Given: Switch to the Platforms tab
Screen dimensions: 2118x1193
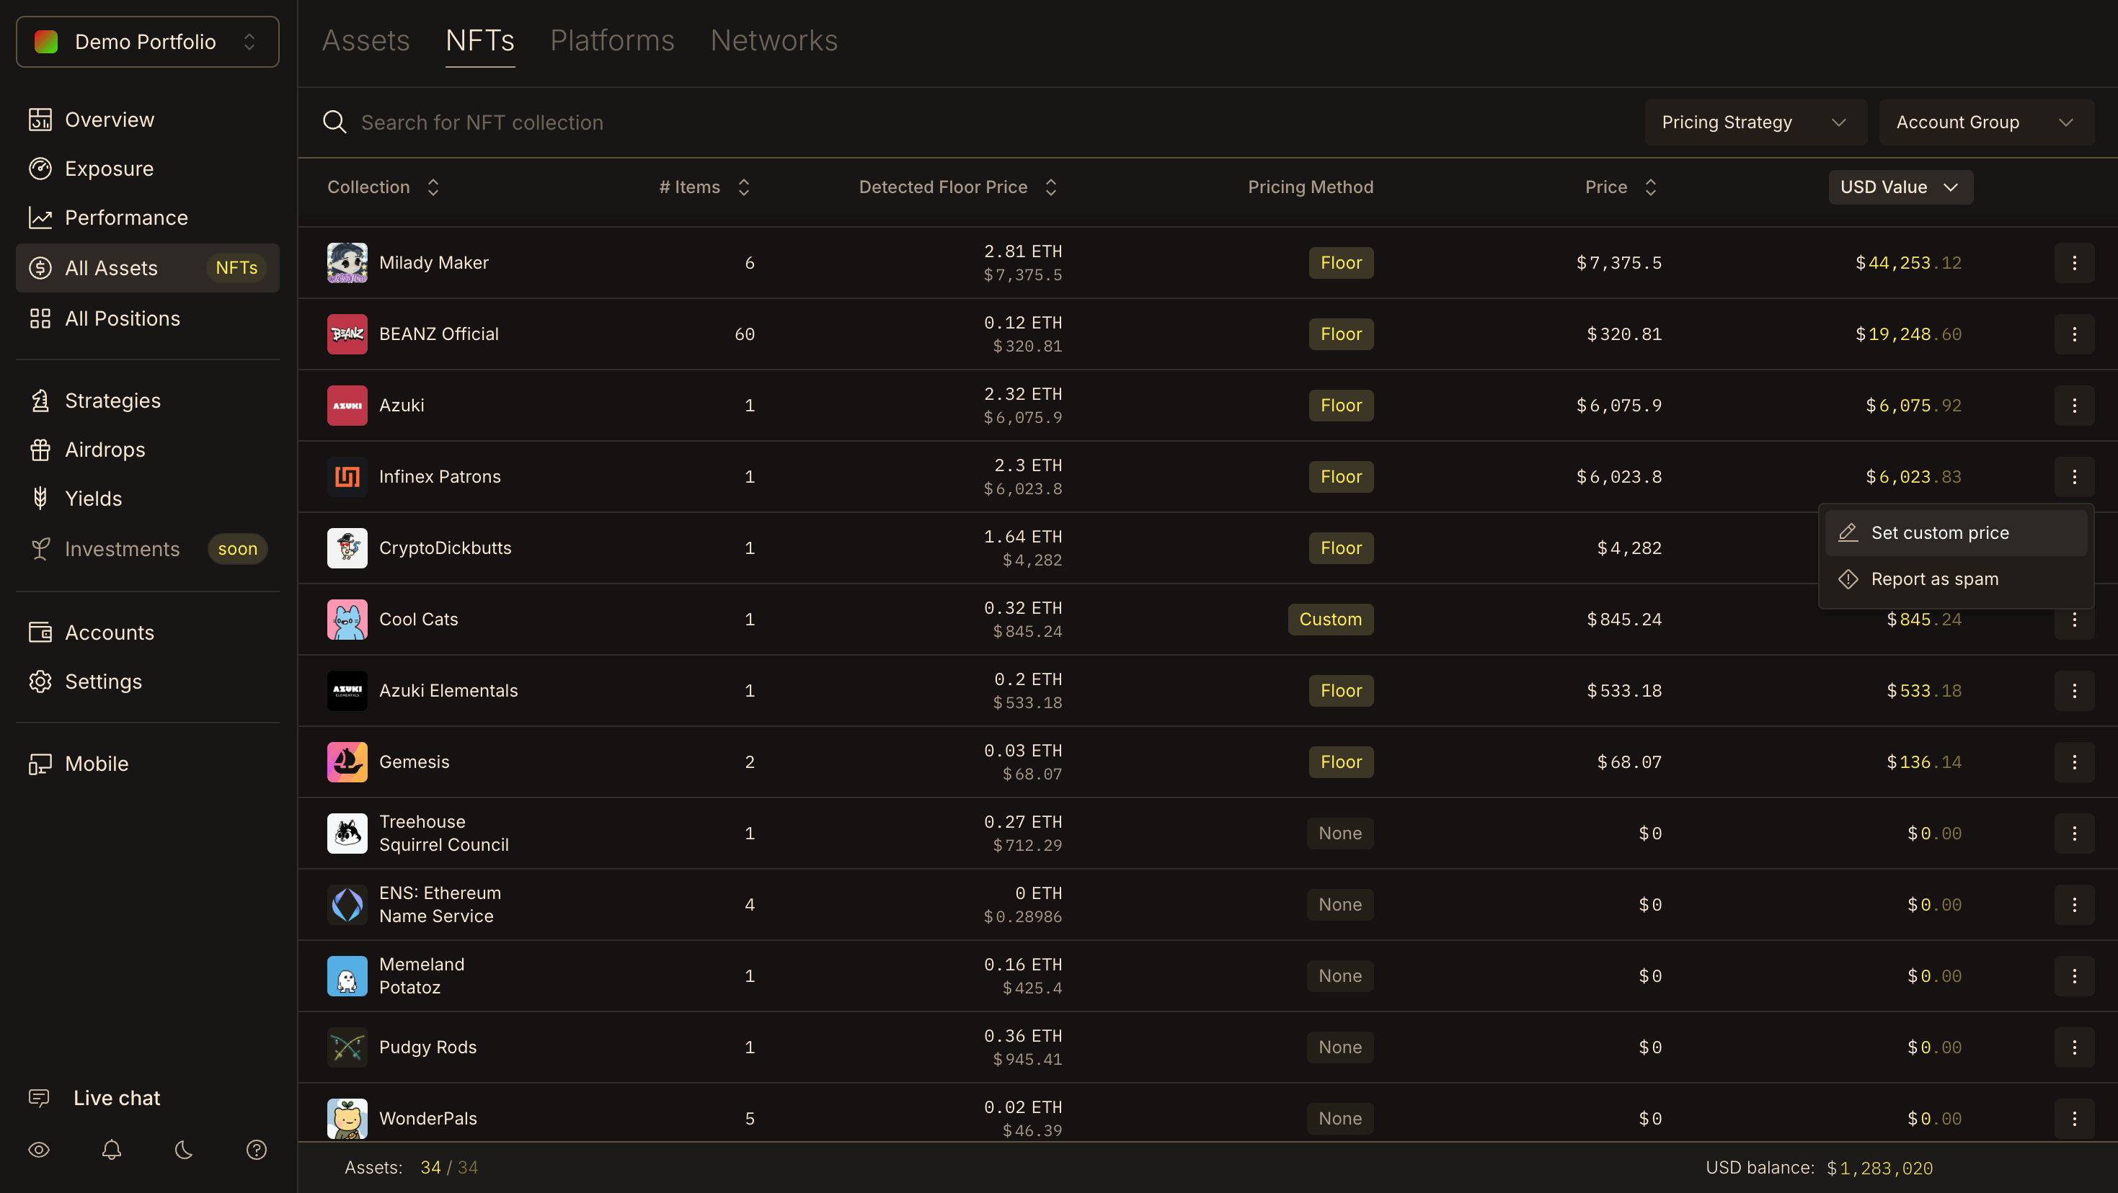Looking at the screenshot, I should coord(613,40).
